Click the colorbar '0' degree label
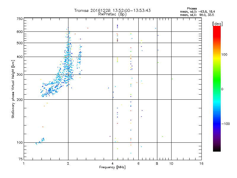 point(222,89)
